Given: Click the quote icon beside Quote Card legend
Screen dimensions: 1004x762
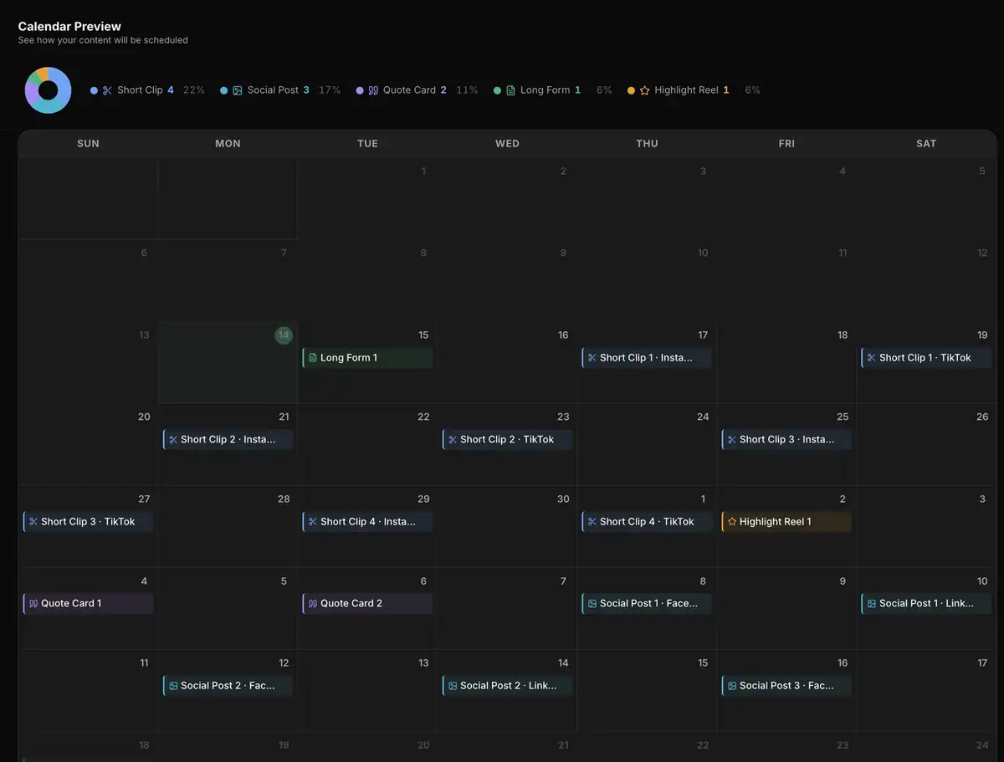Looking at the screenshot, I should (373, 90).
